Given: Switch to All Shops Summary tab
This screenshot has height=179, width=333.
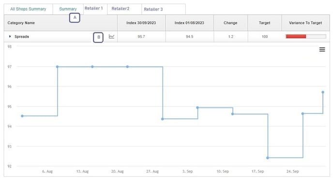Looking at the screenshot, I should [28, 9].
